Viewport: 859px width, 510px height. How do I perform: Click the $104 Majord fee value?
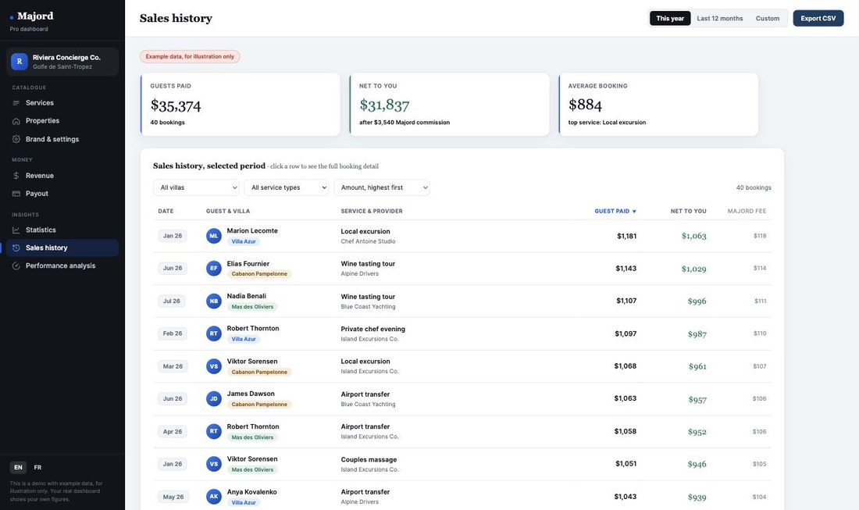point(759,497)
